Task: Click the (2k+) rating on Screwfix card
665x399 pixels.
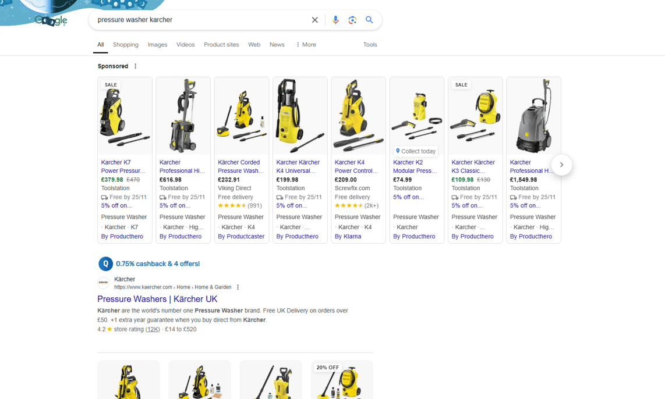Action: [357, 205]
